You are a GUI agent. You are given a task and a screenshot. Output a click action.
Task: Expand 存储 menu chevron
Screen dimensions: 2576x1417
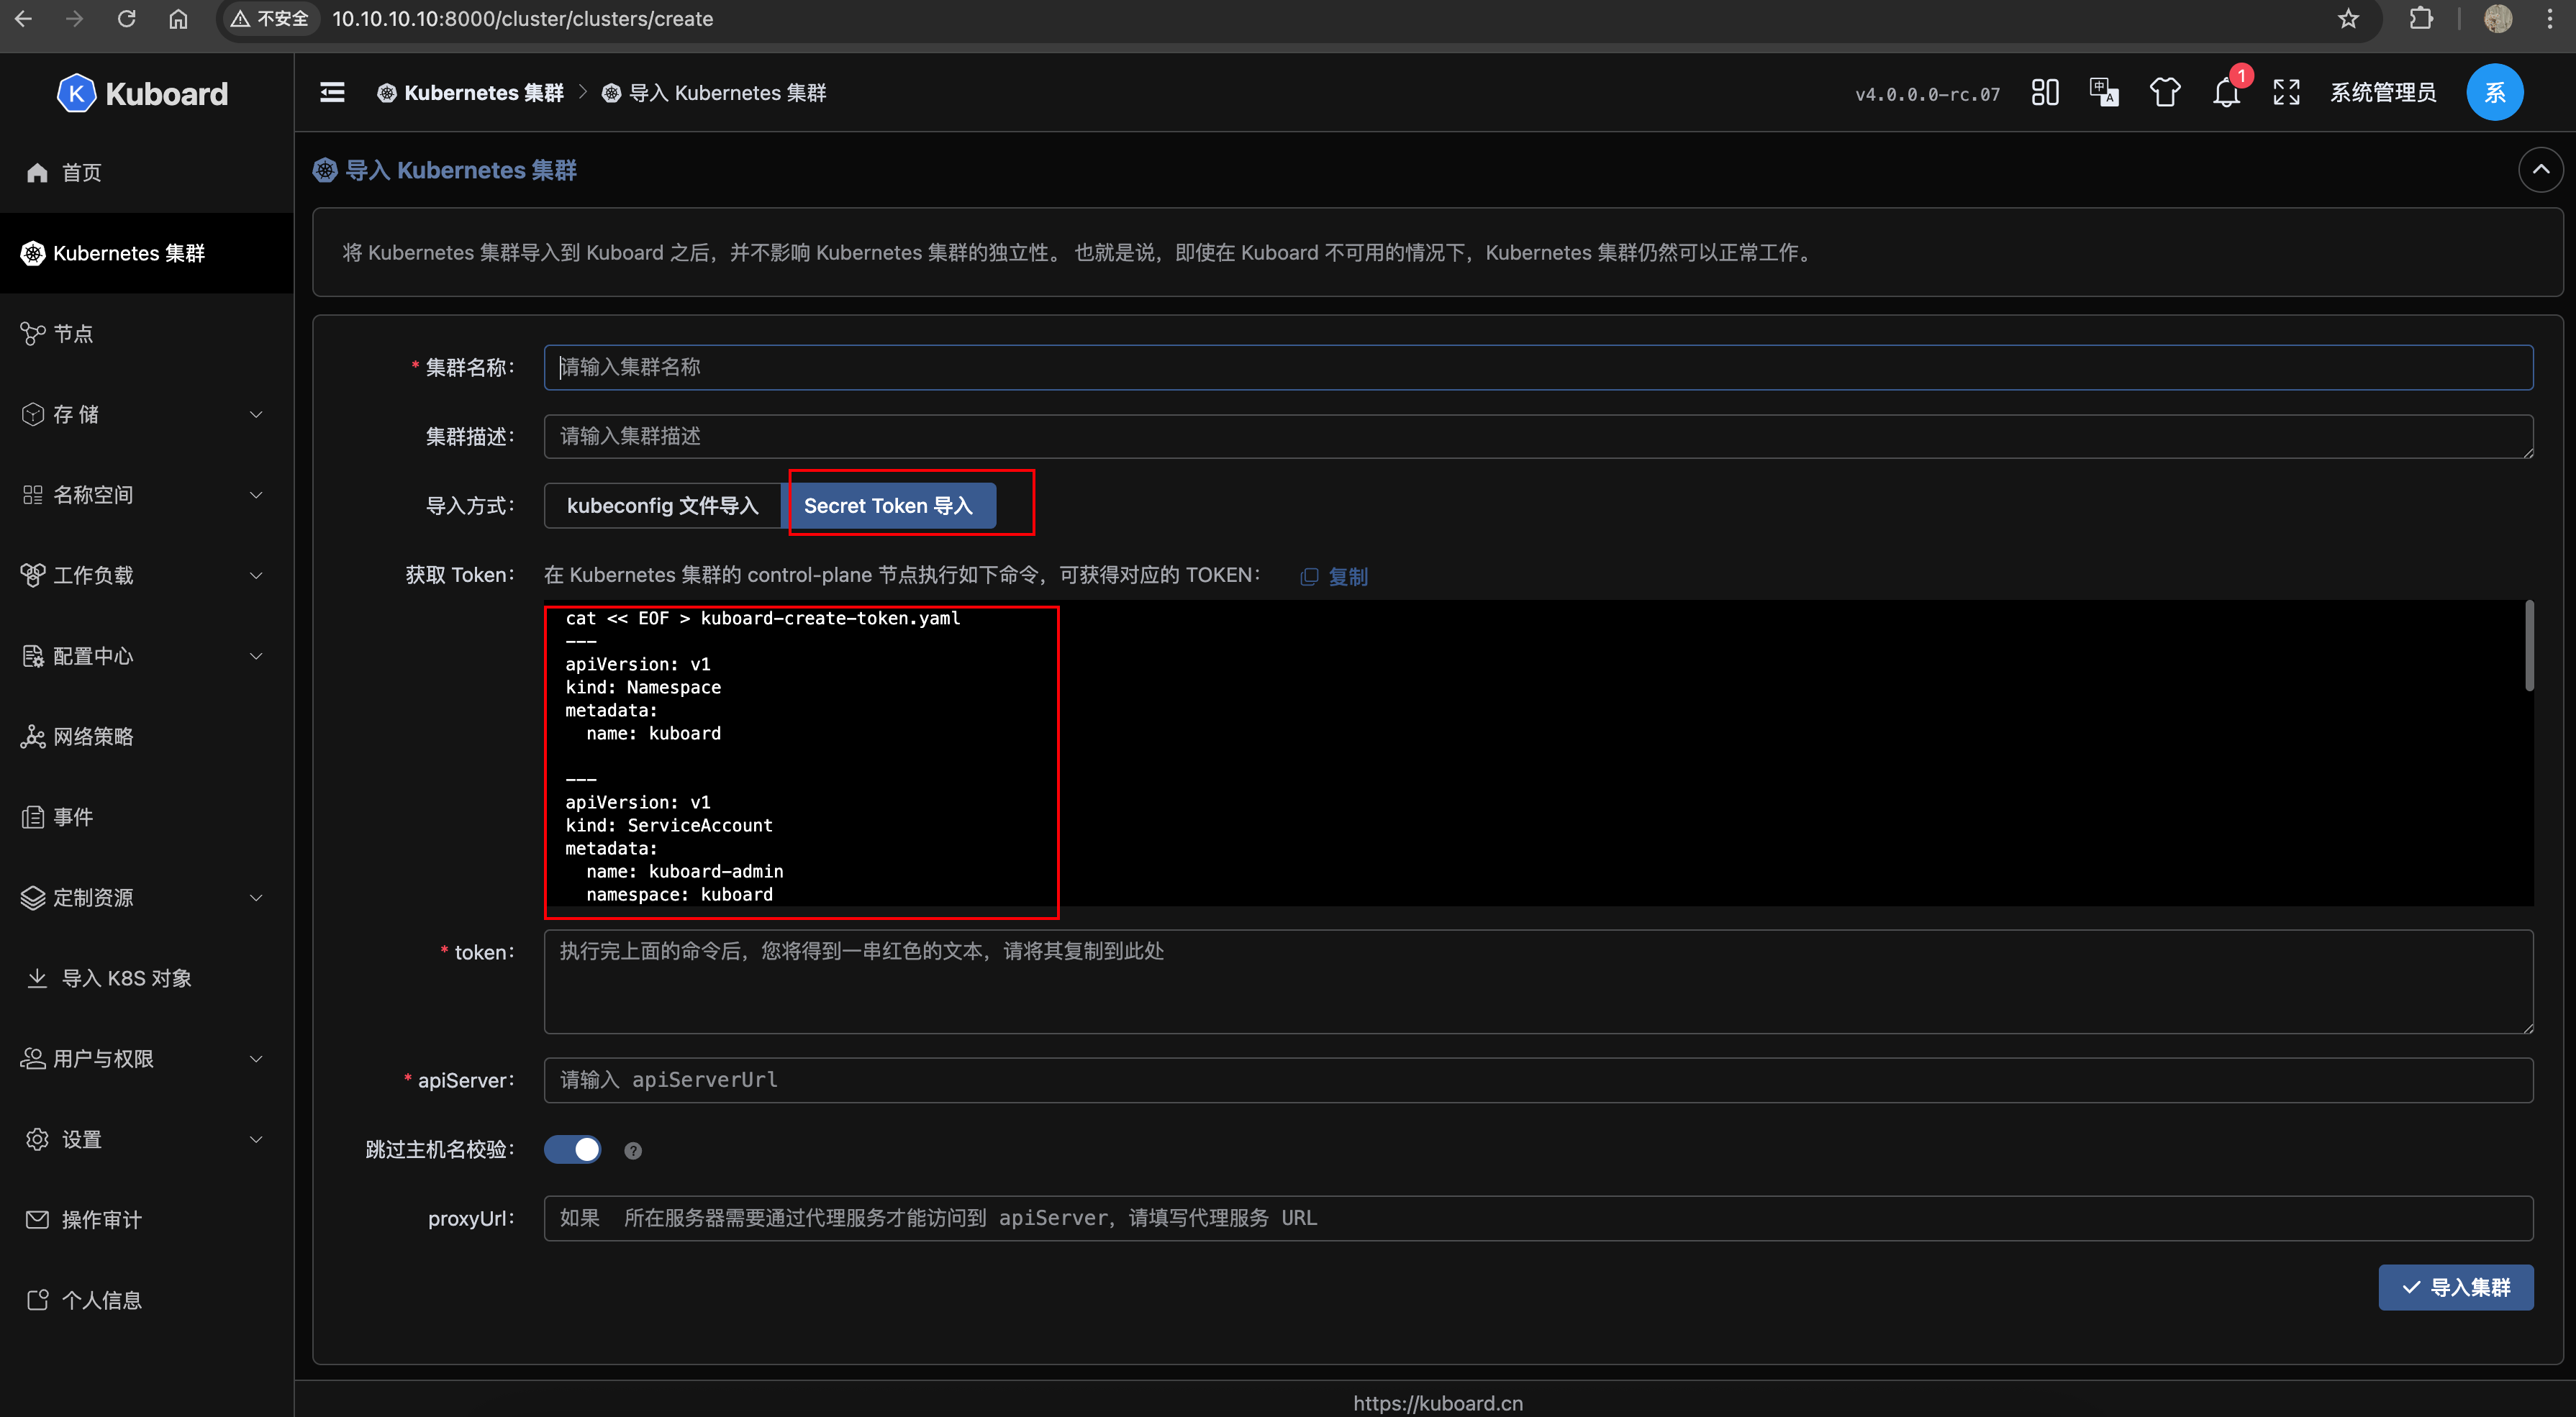click(x=256, y=414)
